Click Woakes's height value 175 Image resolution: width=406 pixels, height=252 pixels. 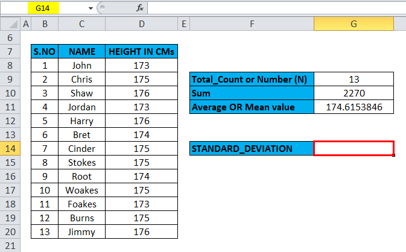point(141,190)
